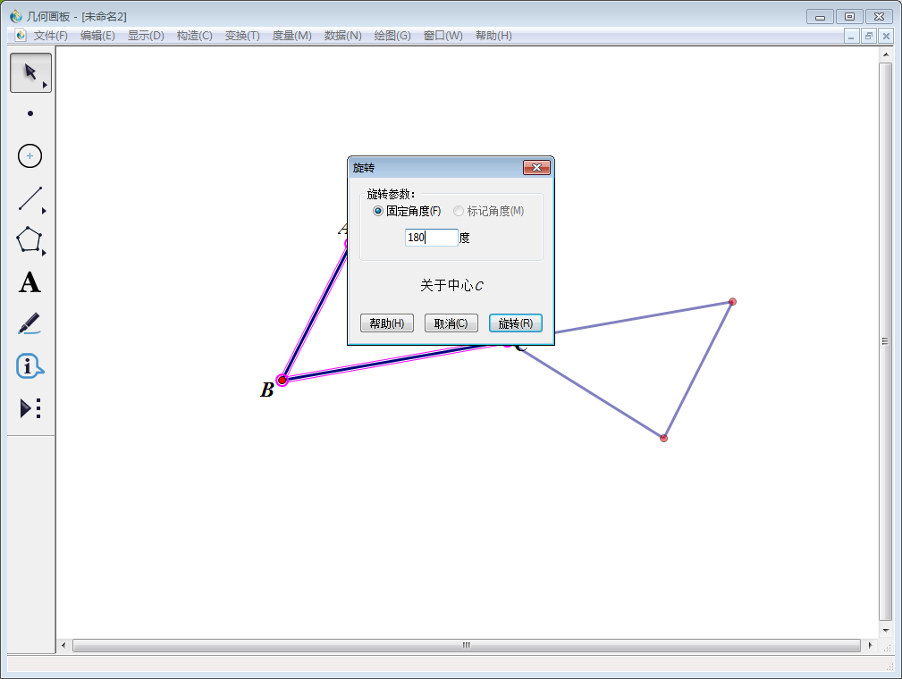Click the angle input field showing 180
The image size is (902, 679).
[x=432, y=238]
